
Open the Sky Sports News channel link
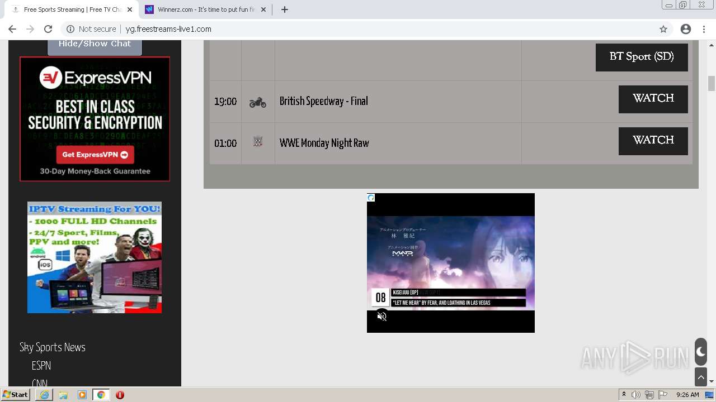(53, 347)
